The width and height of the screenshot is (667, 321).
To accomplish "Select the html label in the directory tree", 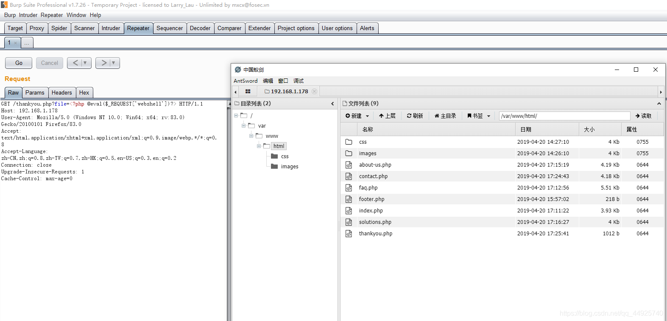I will click(x=279, y=146).
